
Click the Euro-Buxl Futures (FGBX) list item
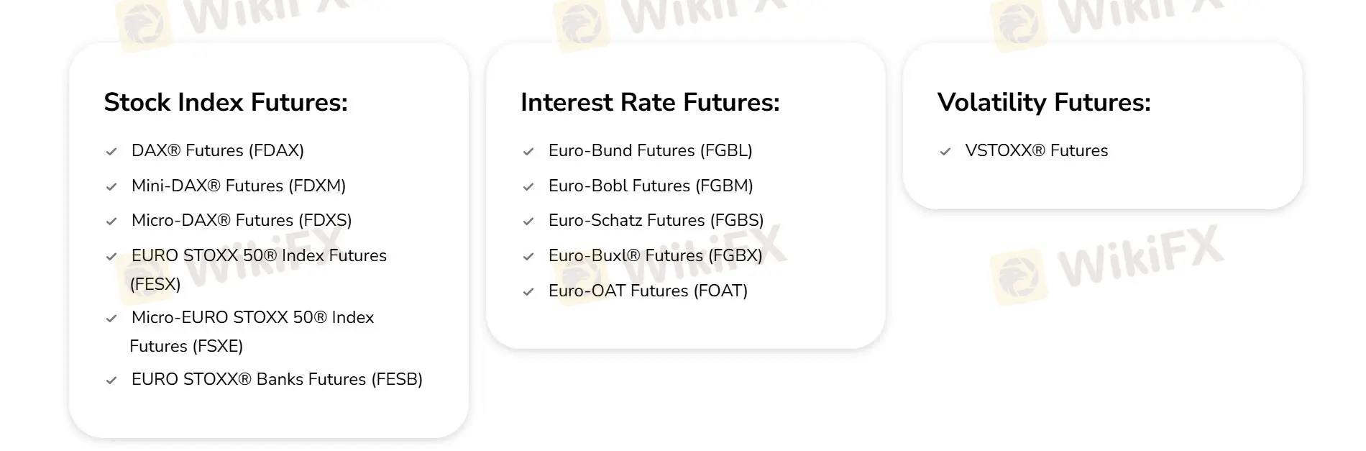pyautogui.click(x=655, y=255)
